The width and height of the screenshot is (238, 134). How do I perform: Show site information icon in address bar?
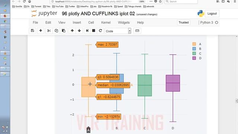[x=52, y=1]
